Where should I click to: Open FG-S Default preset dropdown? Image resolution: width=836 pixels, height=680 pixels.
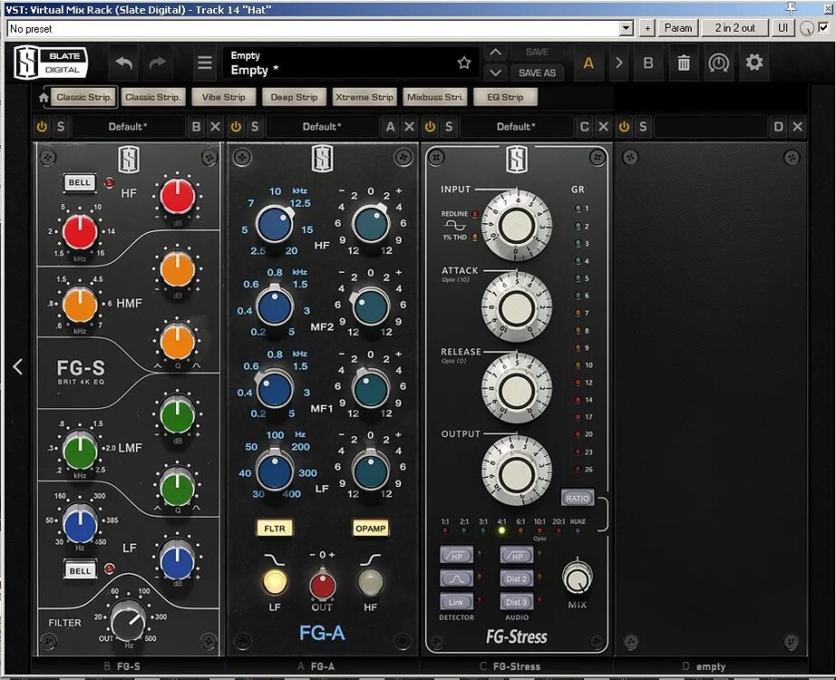click(128, 126)
